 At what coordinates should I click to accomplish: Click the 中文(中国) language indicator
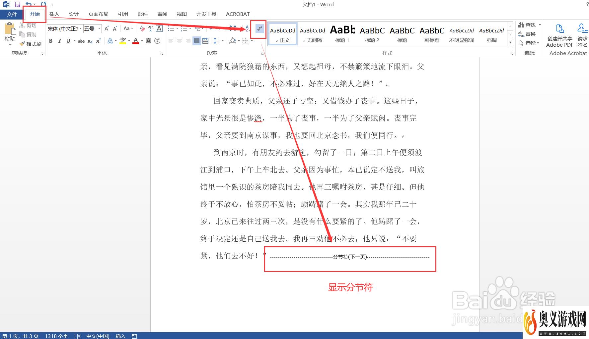98,336
